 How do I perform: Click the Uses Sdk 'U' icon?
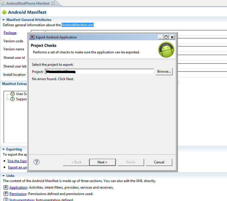click(x=13, y=94)
